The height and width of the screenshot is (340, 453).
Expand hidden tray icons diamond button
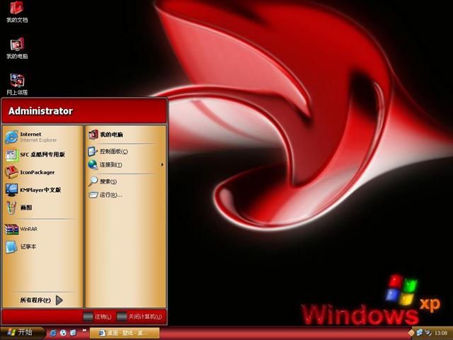pos(411,333)
